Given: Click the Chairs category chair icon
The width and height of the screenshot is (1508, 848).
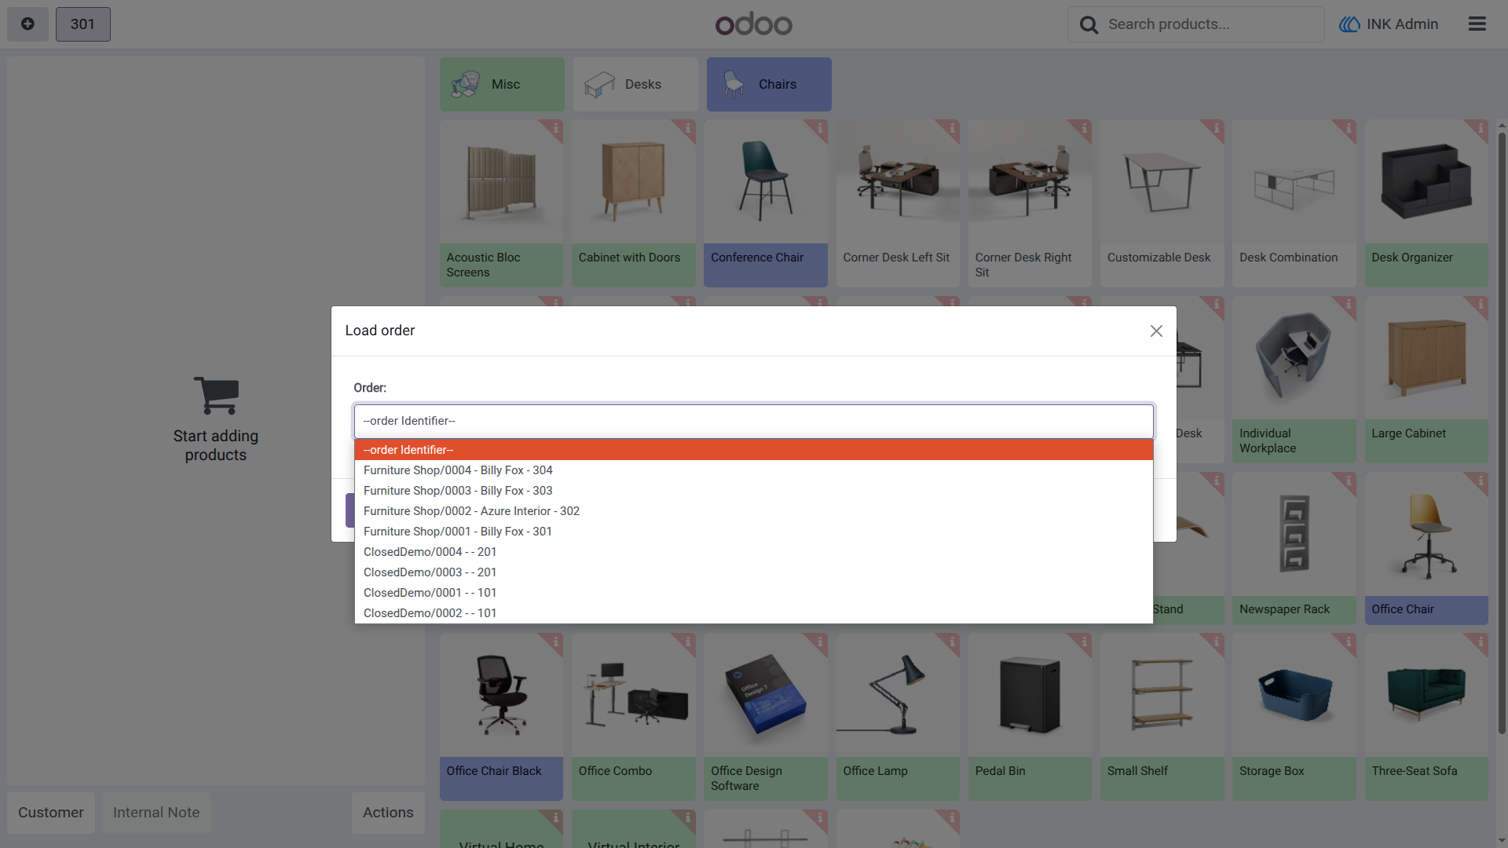Looking at the screenshot, I should (x=734, y=84).
